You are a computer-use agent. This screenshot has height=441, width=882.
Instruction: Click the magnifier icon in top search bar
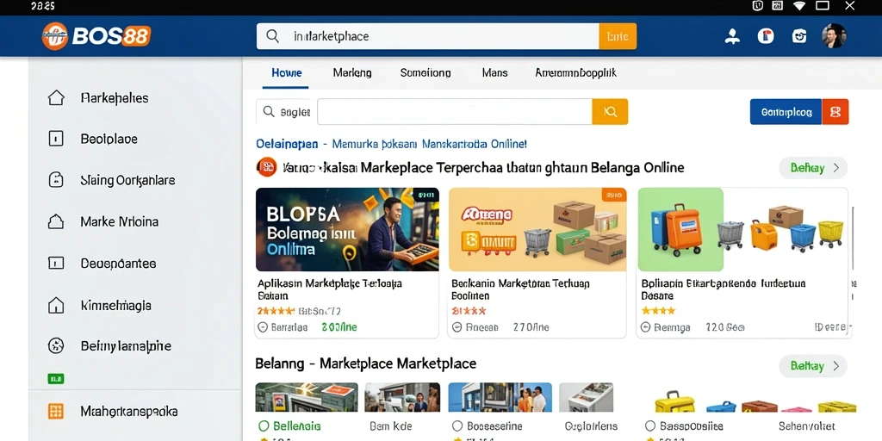click(273, 36)
